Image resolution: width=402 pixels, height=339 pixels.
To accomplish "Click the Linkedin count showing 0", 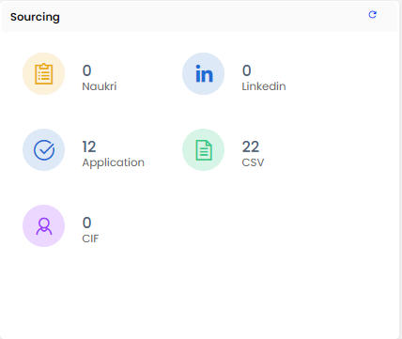I will [247, 70].
